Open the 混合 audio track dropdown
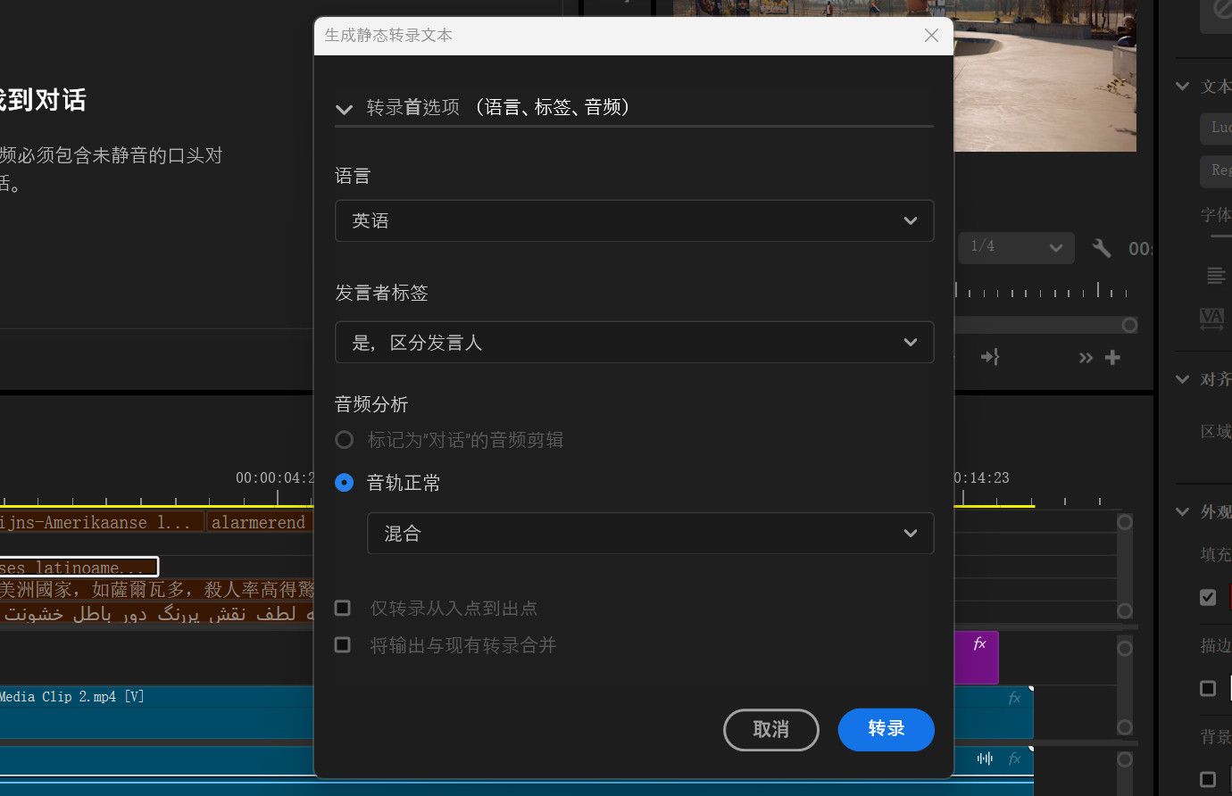 650,533
